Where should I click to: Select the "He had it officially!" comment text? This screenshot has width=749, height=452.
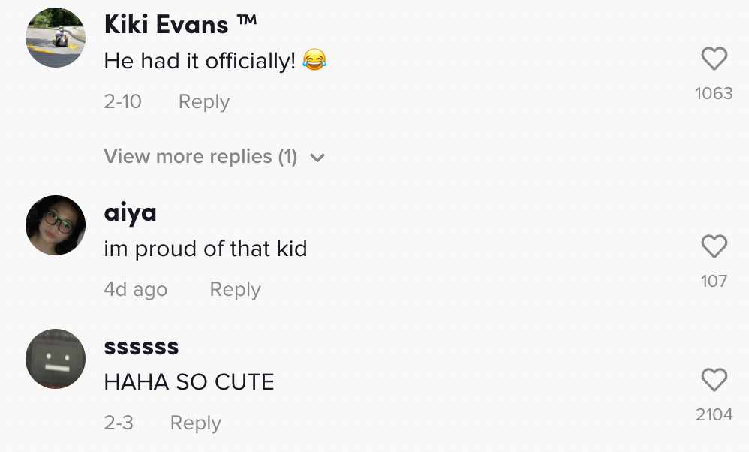pyautogui.click(x=200, y=61)
